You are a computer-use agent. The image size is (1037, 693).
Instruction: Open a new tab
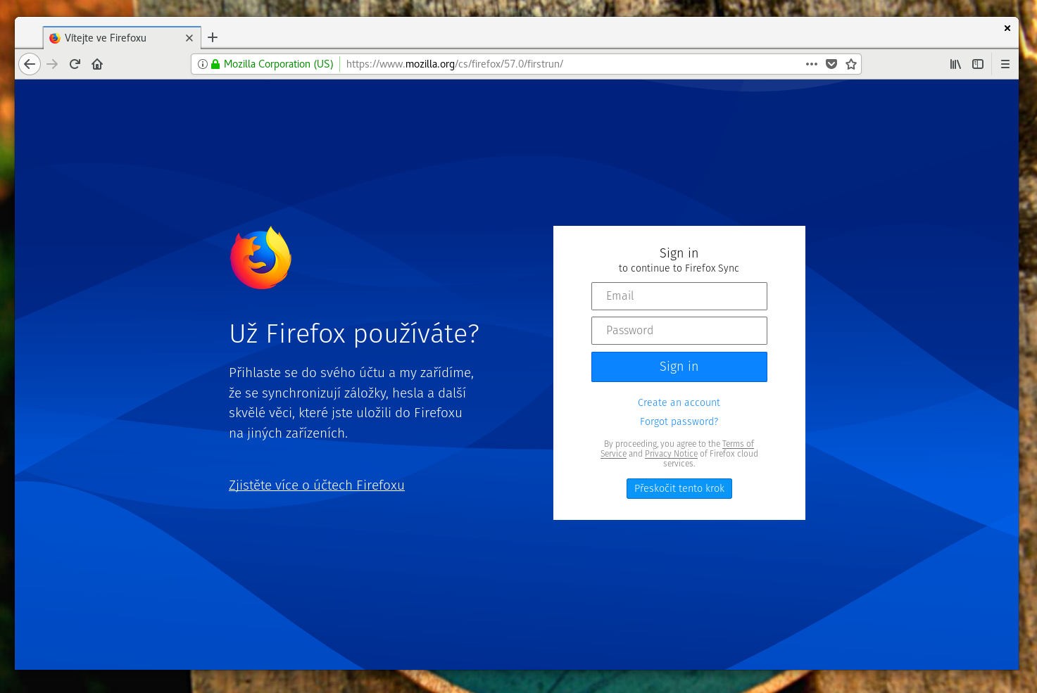213,37
